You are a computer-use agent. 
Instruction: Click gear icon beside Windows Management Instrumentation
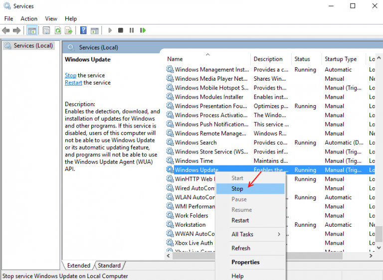(x=170, y=69)
